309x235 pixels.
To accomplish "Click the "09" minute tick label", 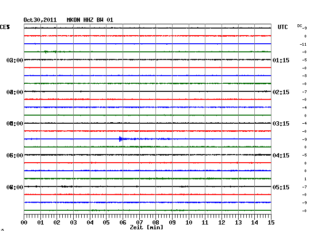I will coord(172,223).
